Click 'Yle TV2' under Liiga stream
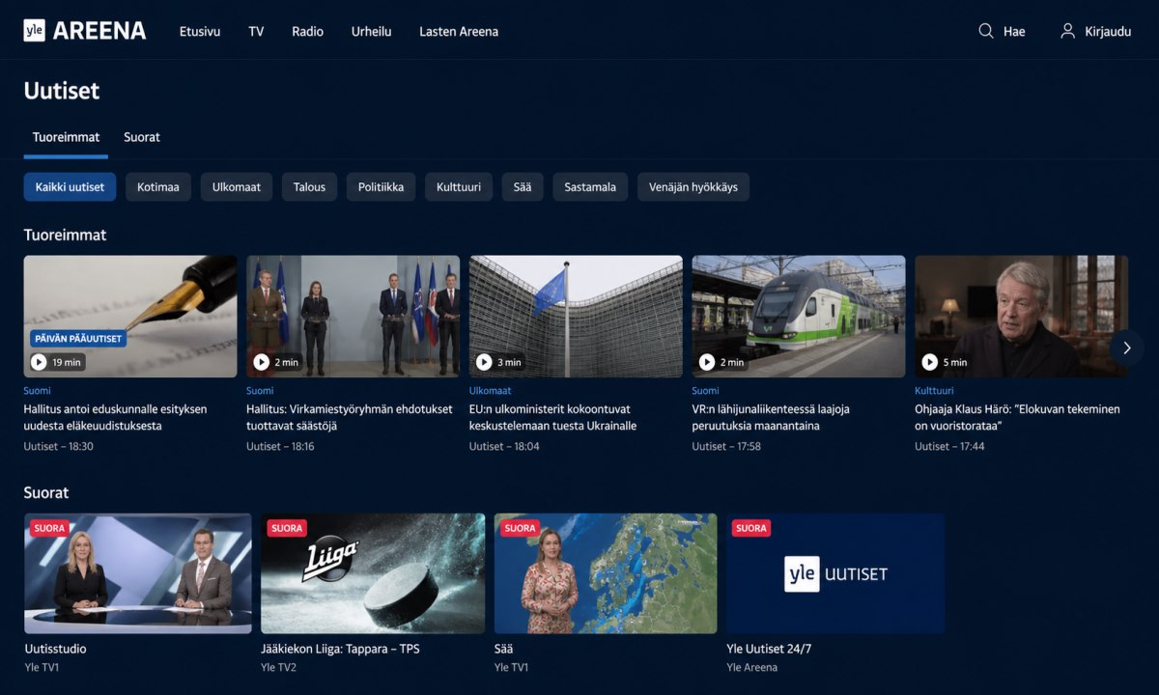 coord(278,667)
